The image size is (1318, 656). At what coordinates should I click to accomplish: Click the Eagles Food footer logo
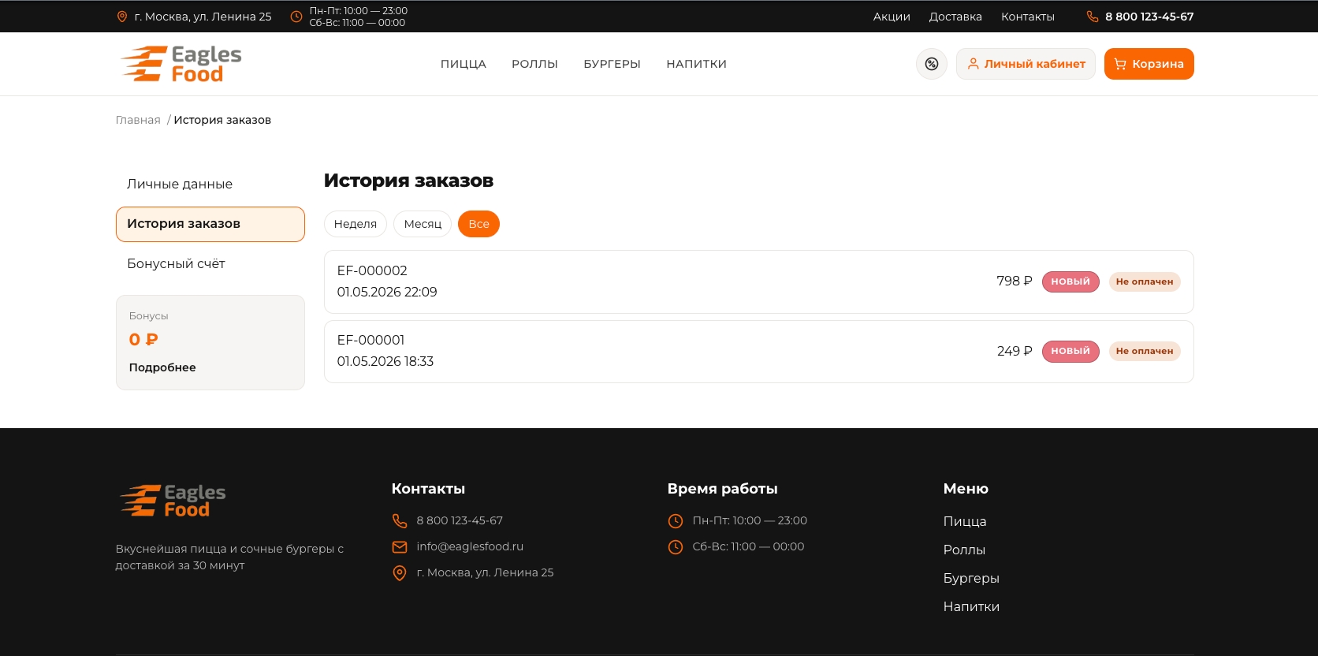pyautogui.click(x=173, y=501)
